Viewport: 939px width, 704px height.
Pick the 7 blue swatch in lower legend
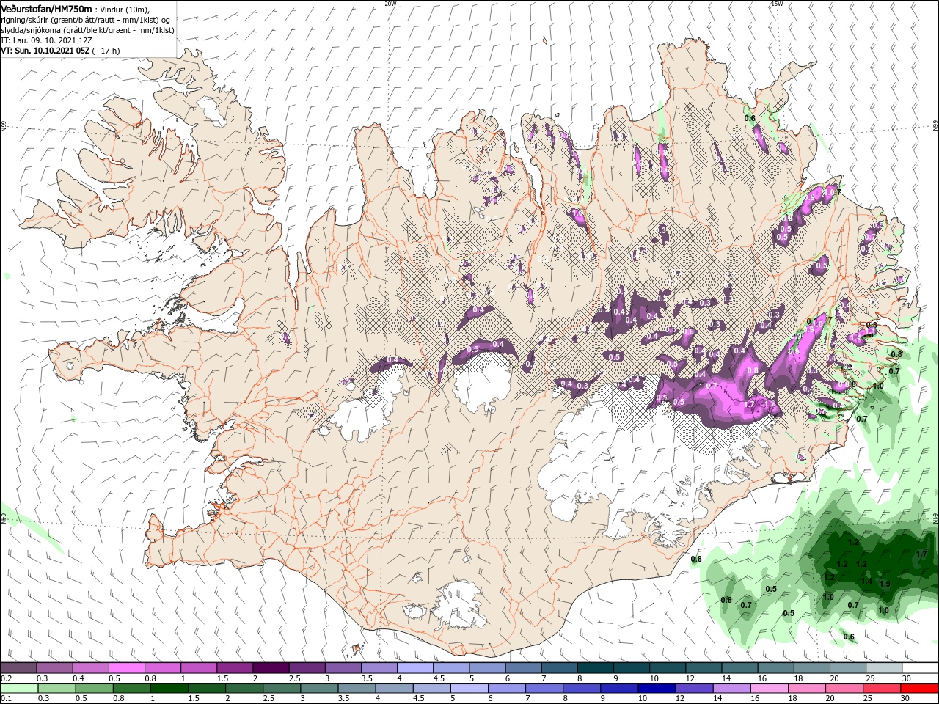[544, 688]
